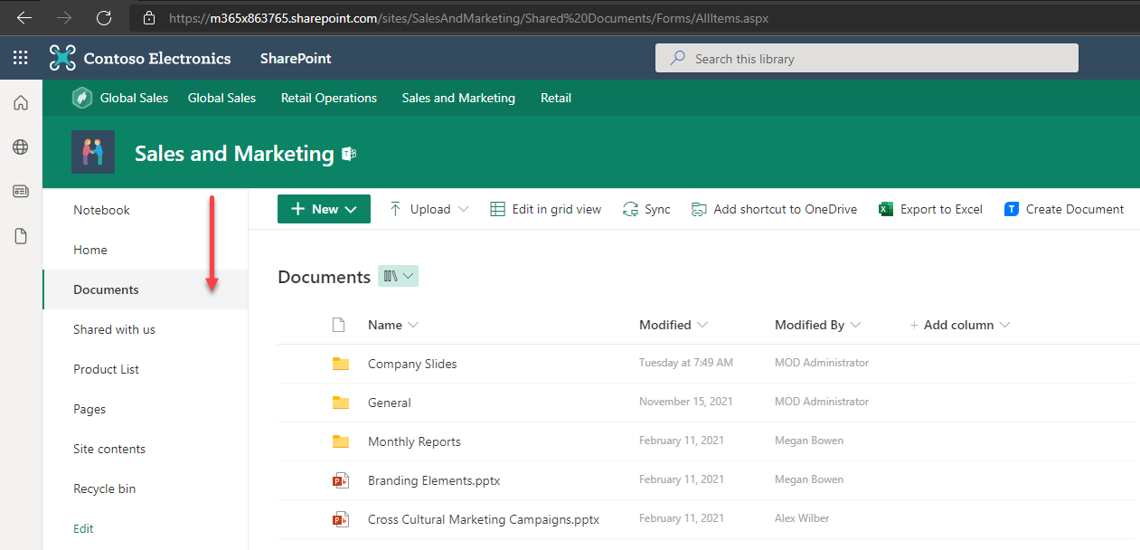Click the Create Document icon
Viewport: 1140px width, 550px height.
pyautogui.click(x=1011, y=209)
